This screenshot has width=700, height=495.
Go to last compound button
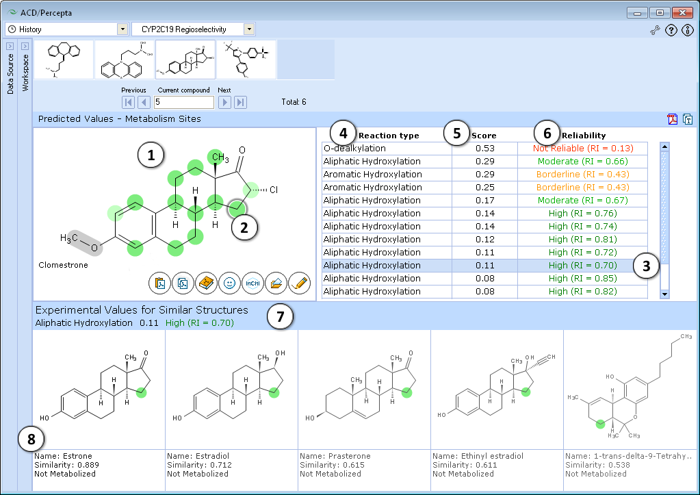pyautogui.click(x=241, y=102)
